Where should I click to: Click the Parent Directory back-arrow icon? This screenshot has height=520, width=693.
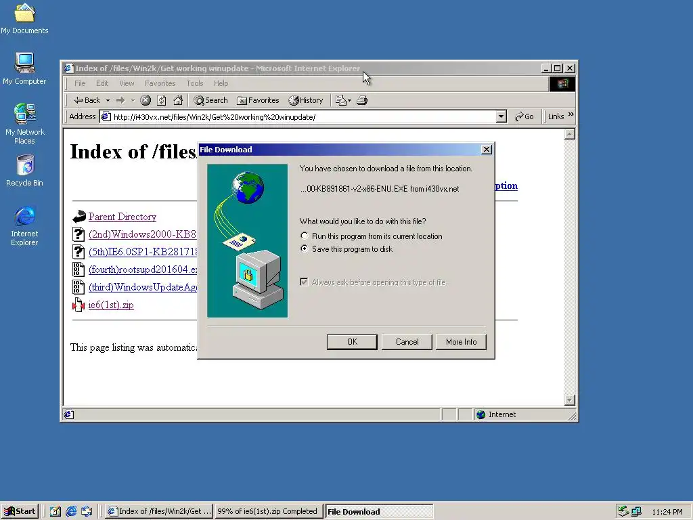click(79, 217)
